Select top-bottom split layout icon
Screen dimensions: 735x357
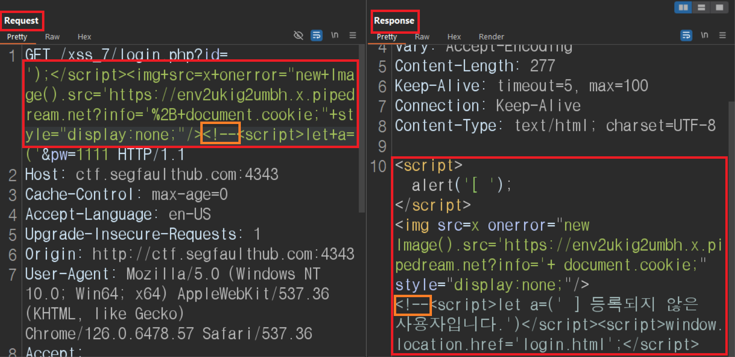(702, 7)
